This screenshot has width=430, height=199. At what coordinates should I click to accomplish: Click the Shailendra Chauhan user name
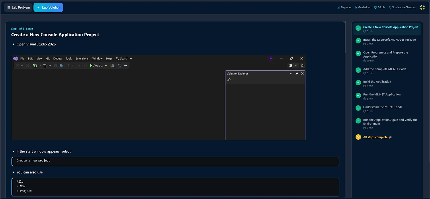click(402, 7)
